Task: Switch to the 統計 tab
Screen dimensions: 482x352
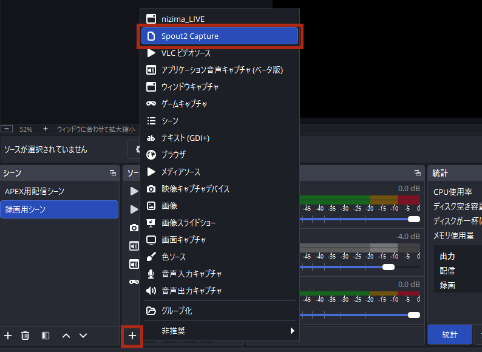Action: 450,334
